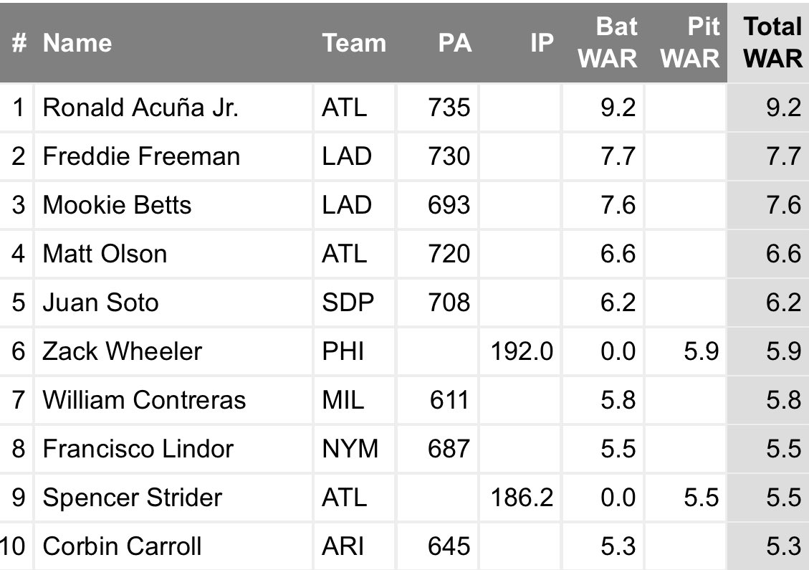Open Spencer Strider's player page
Viewport: 809px width, 570px height.
click(x=133, y=498)
